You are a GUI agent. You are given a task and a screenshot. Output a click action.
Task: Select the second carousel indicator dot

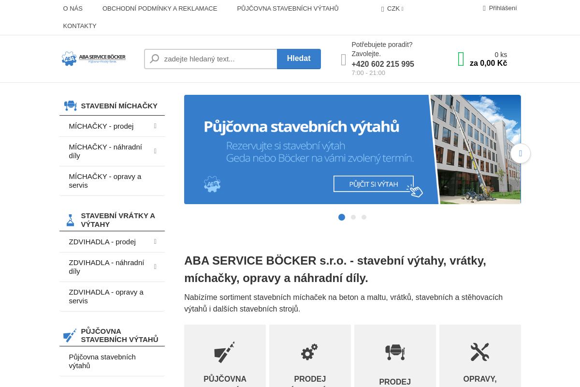coord(353,217)
